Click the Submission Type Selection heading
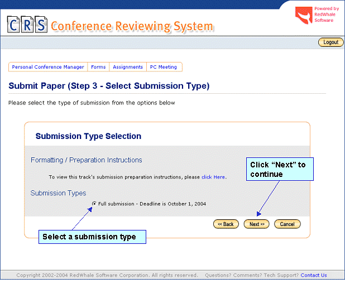The height and width of the screenshot is (298, 345). pos(88,136)
